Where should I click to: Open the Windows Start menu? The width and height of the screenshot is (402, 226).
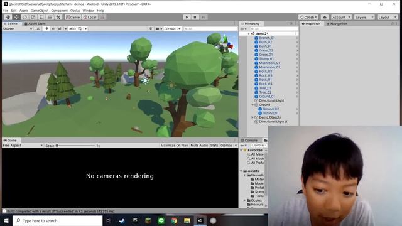[x=6, y=220]
